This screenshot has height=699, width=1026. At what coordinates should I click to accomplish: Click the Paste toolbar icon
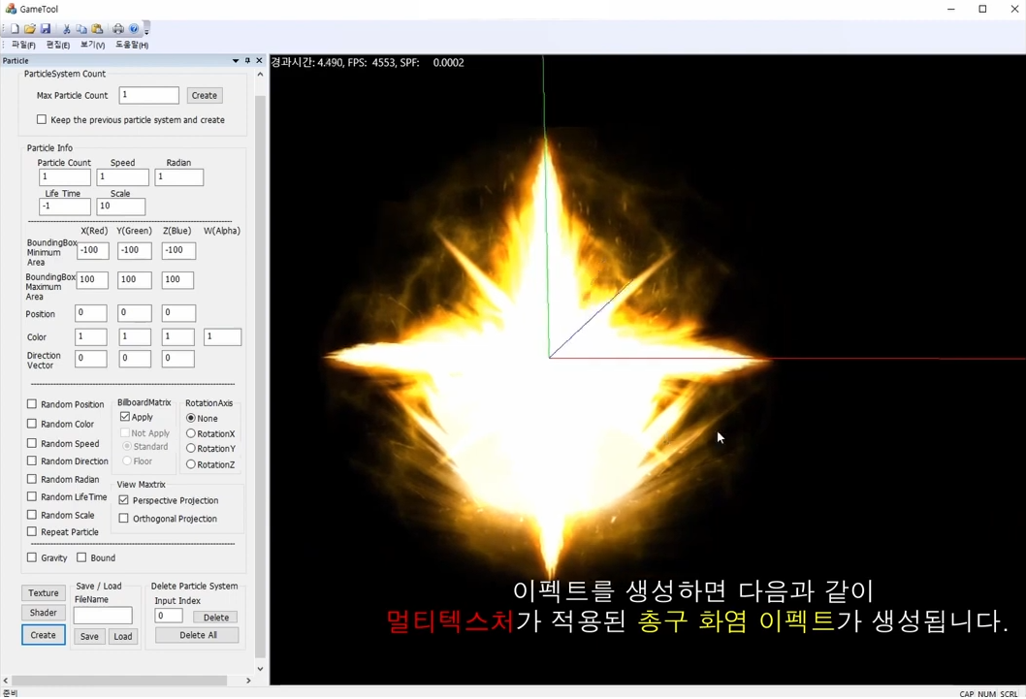pyautogui.click(x=97, y=28)
